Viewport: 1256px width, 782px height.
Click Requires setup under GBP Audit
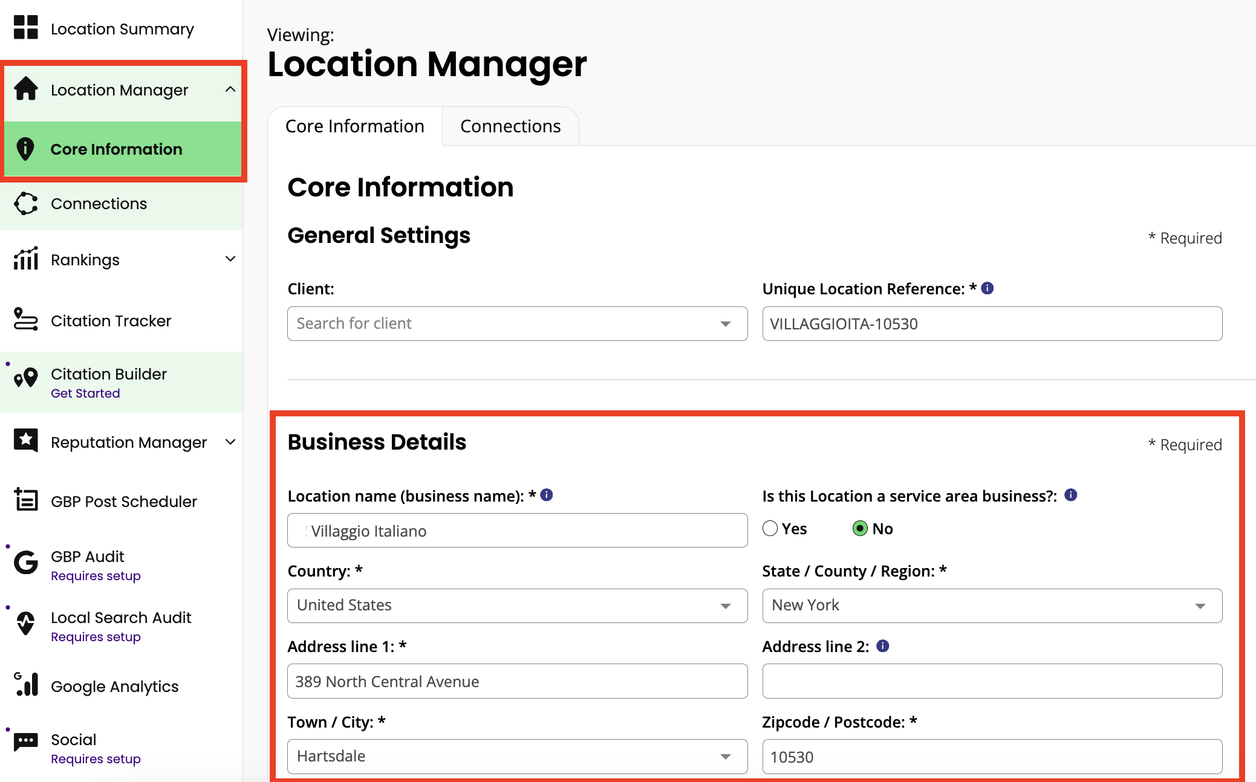tap(96, 576)
